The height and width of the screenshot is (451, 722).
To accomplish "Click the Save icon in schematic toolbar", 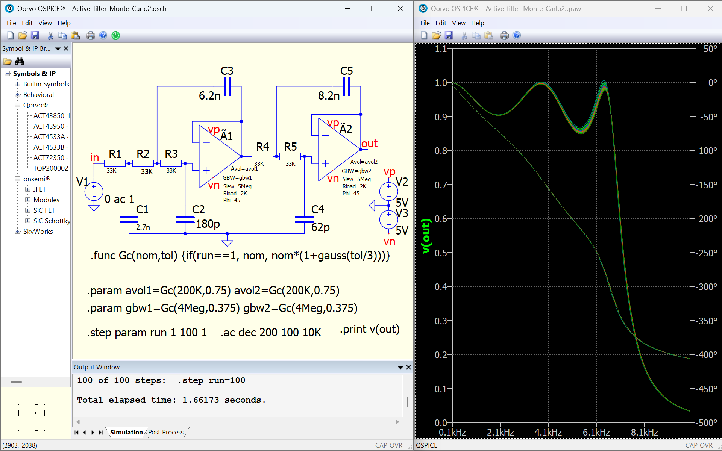I will (x=35, y=35).
